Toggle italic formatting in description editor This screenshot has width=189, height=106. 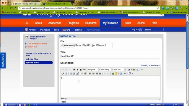pyautogui.click(x=77, y=70)
